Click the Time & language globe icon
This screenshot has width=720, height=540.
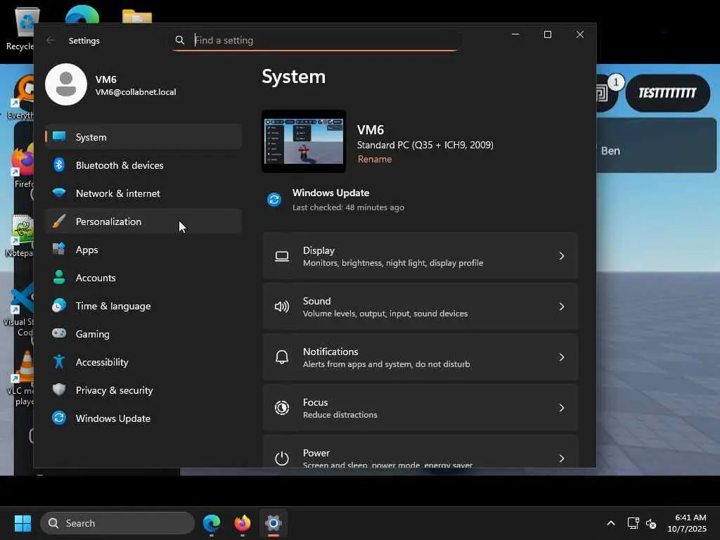(59, 306)
